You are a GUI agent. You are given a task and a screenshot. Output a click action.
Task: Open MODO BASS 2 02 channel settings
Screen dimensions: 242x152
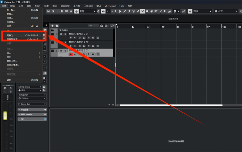point(80,46)
